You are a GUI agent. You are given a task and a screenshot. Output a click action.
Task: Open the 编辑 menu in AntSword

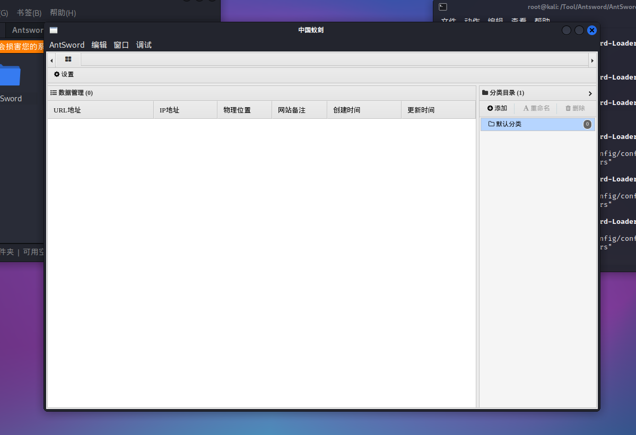(x=99, y=45)
